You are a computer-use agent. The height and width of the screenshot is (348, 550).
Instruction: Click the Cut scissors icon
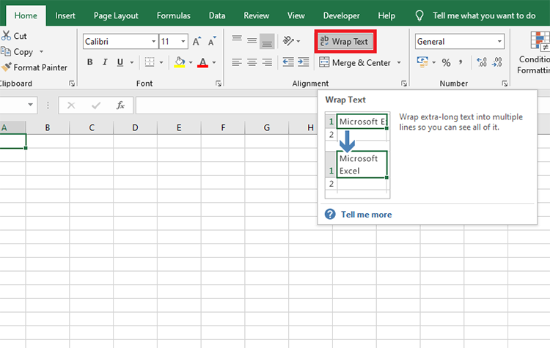point(6,36)
